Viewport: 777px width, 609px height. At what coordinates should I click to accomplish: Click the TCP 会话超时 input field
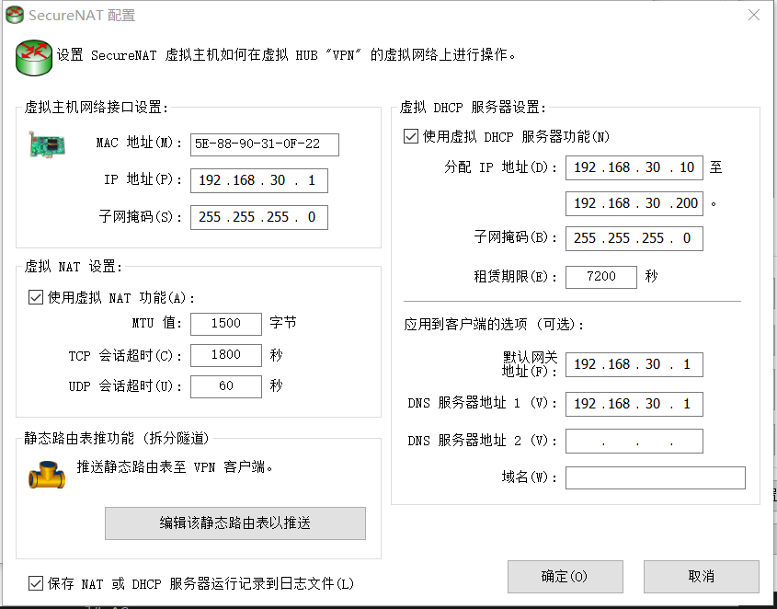tap(226, 355)
